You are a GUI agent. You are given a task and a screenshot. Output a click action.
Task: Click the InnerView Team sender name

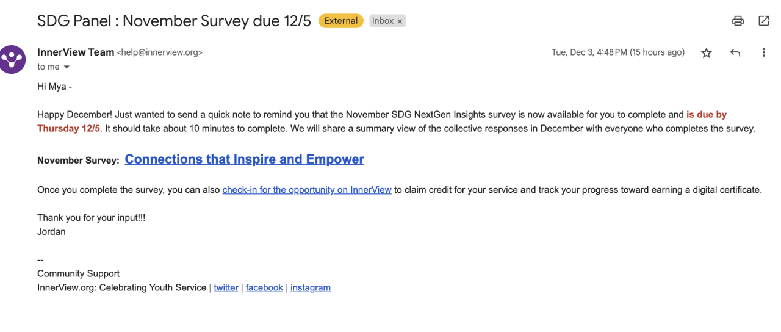coord(76,52)
